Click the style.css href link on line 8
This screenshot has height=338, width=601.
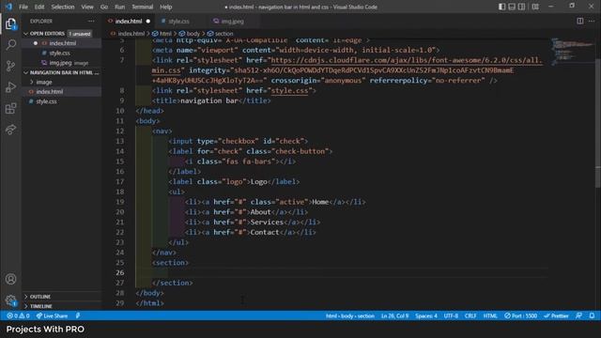pos(289,91)
